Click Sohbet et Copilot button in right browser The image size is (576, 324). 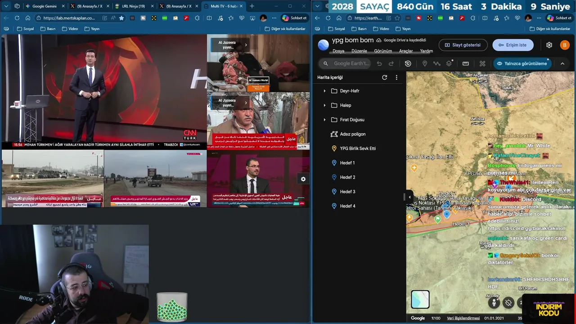(x=559, y=18)
